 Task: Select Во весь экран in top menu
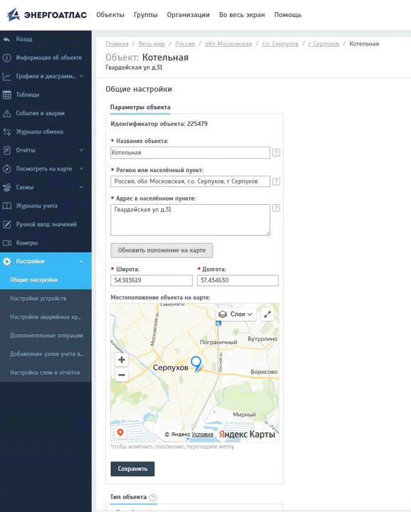coord(242,15)
